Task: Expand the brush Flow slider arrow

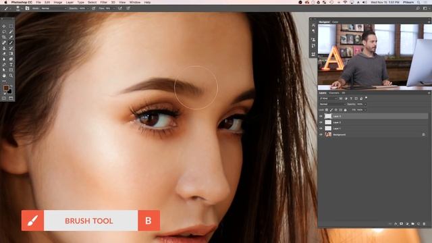Action: pyautogui.click(x=114, y=9)
